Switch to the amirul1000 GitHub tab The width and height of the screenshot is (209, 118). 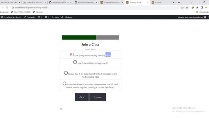[x=86, y=2]
